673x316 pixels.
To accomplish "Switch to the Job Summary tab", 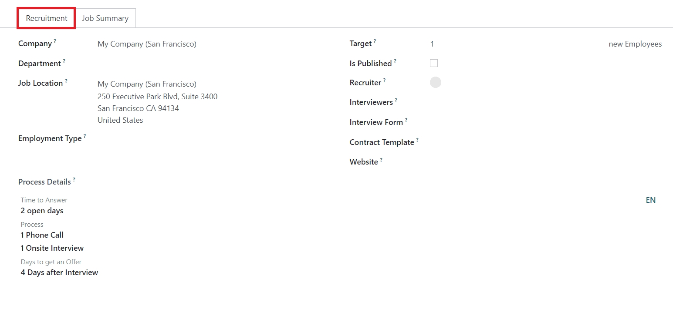I will tap(105, 18).
